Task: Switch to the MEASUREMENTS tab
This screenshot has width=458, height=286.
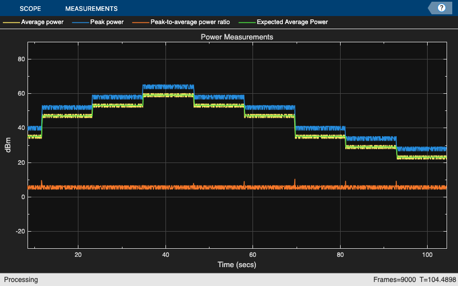Action: pyautogui.click(x=92, y=9)
